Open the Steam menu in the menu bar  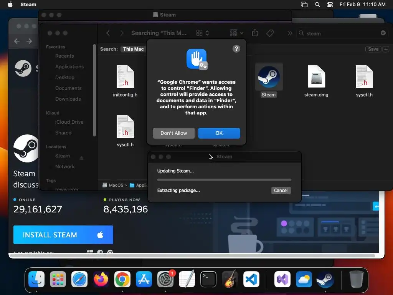tap(28, 4)
